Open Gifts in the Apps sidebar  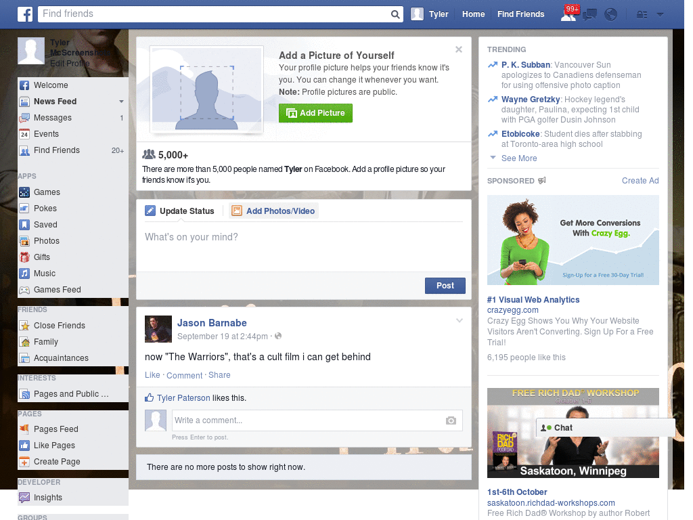pos(42,257)
